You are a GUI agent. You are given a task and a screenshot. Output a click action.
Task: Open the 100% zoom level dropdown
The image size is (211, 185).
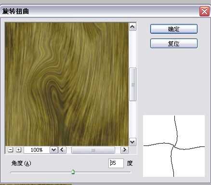click(x=53, y=150)
